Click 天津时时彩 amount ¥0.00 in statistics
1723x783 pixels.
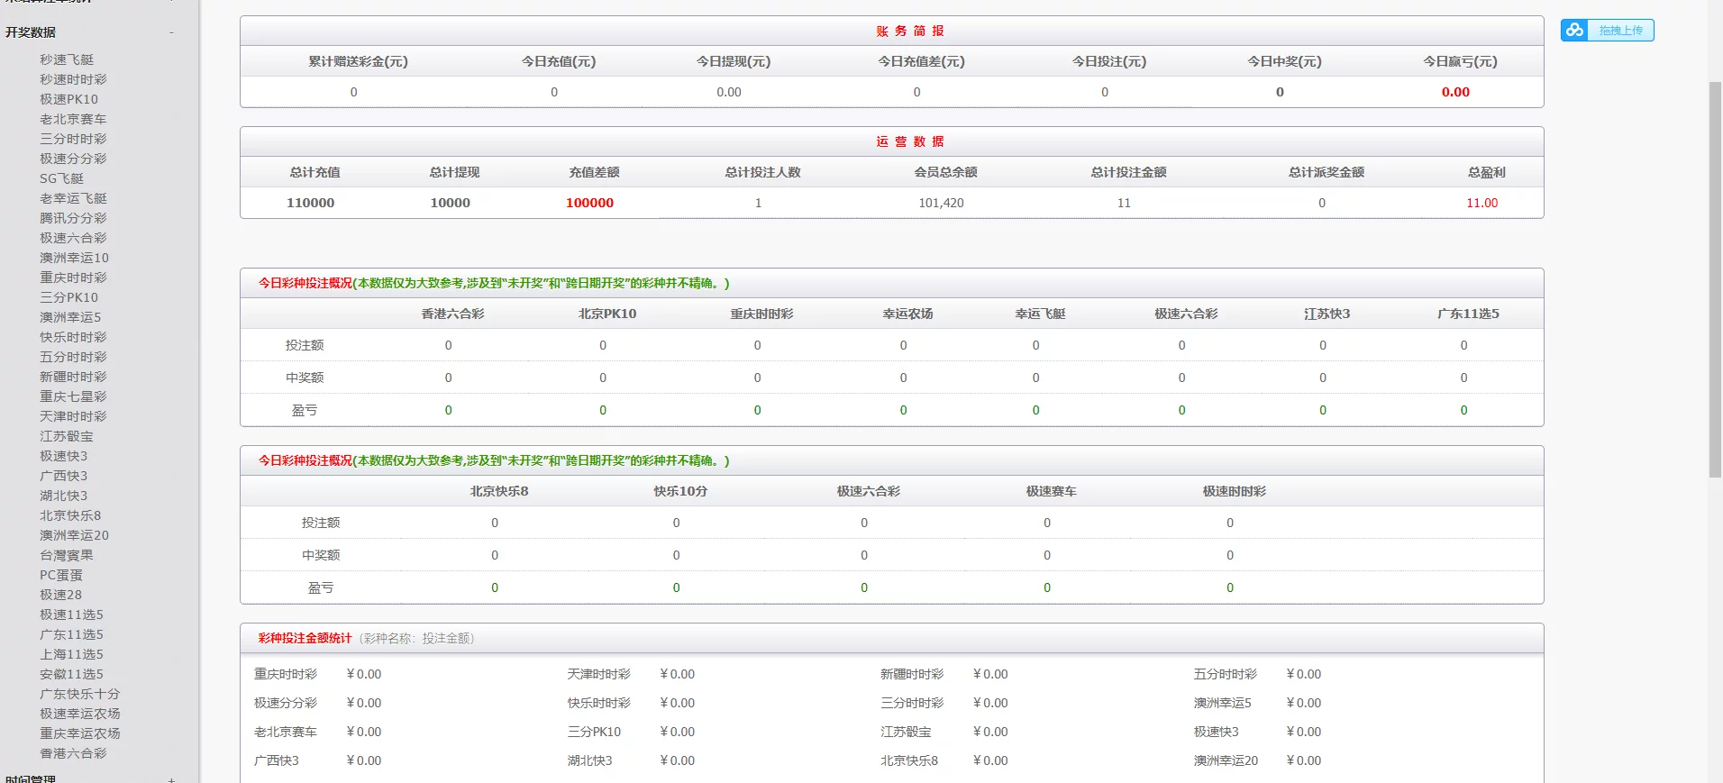[677, 674]
